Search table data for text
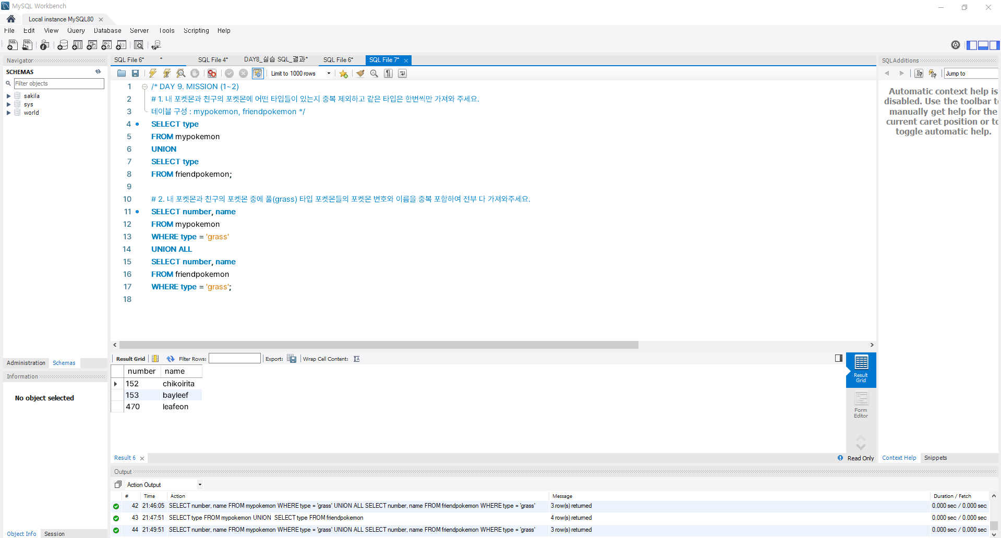1001x538 pixels. pos(139,45)
